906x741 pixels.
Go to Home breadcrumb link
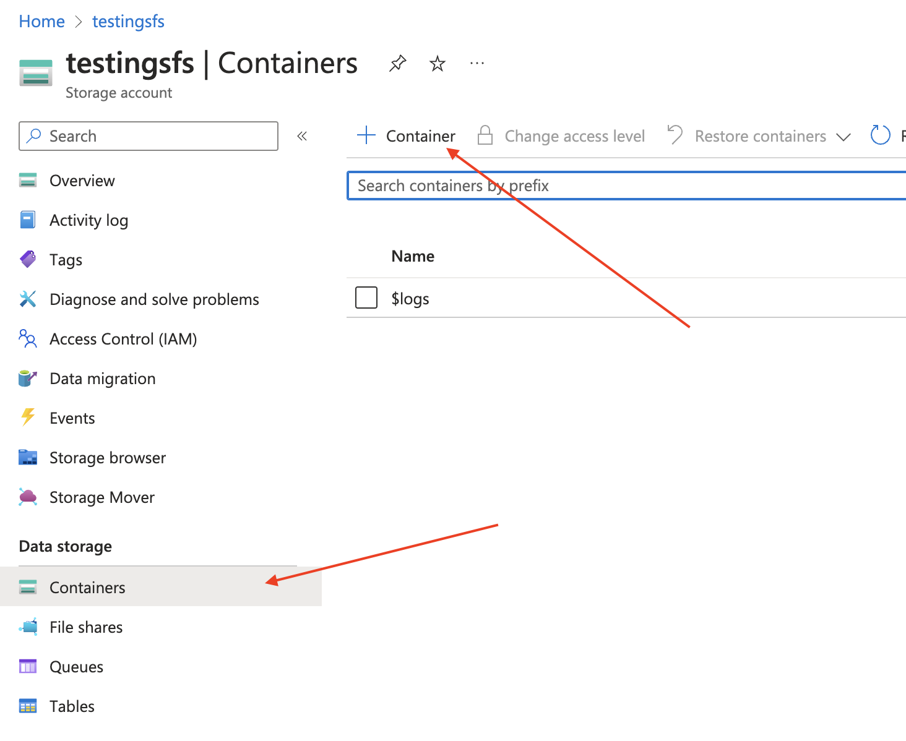(x=41, y=21)
